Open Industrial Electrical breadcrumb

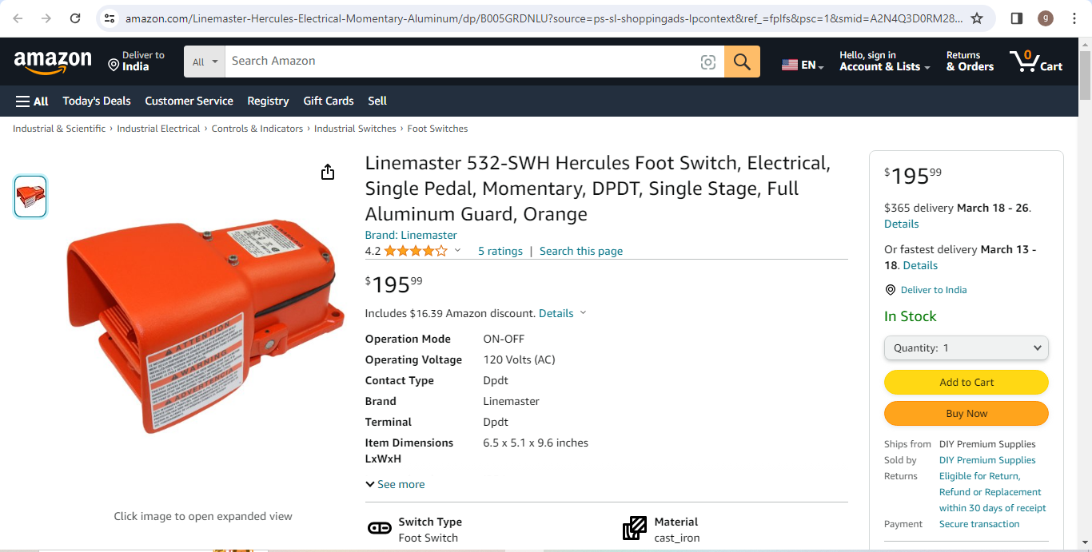click(x=158, y=129)
